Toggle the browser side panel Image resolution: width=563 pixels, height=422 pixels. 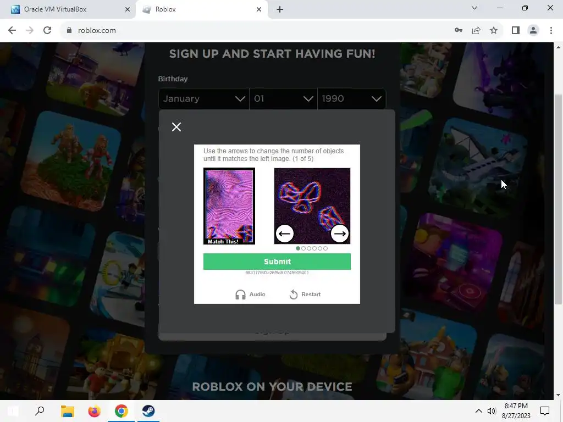click(516, 31)
